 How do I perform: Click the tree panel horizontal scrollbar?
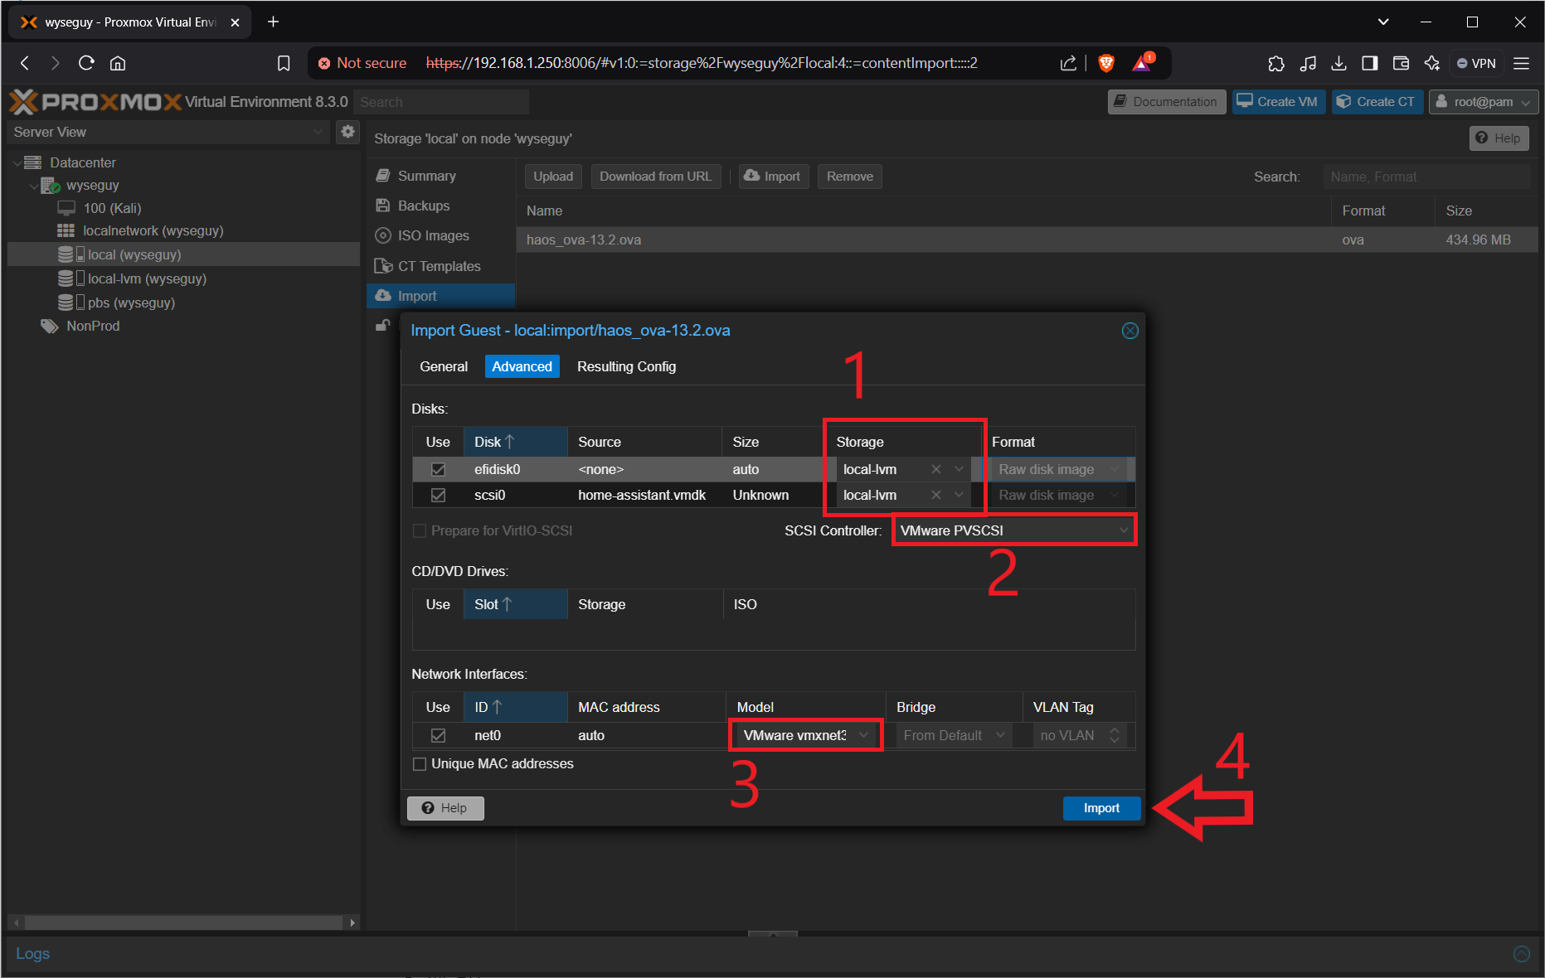coord(183,922)
